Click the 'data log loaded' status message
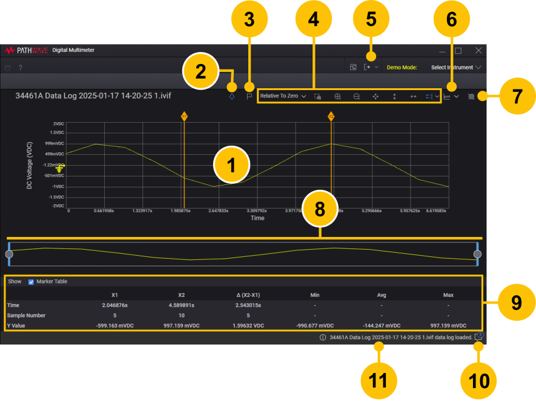 point(401,337)
